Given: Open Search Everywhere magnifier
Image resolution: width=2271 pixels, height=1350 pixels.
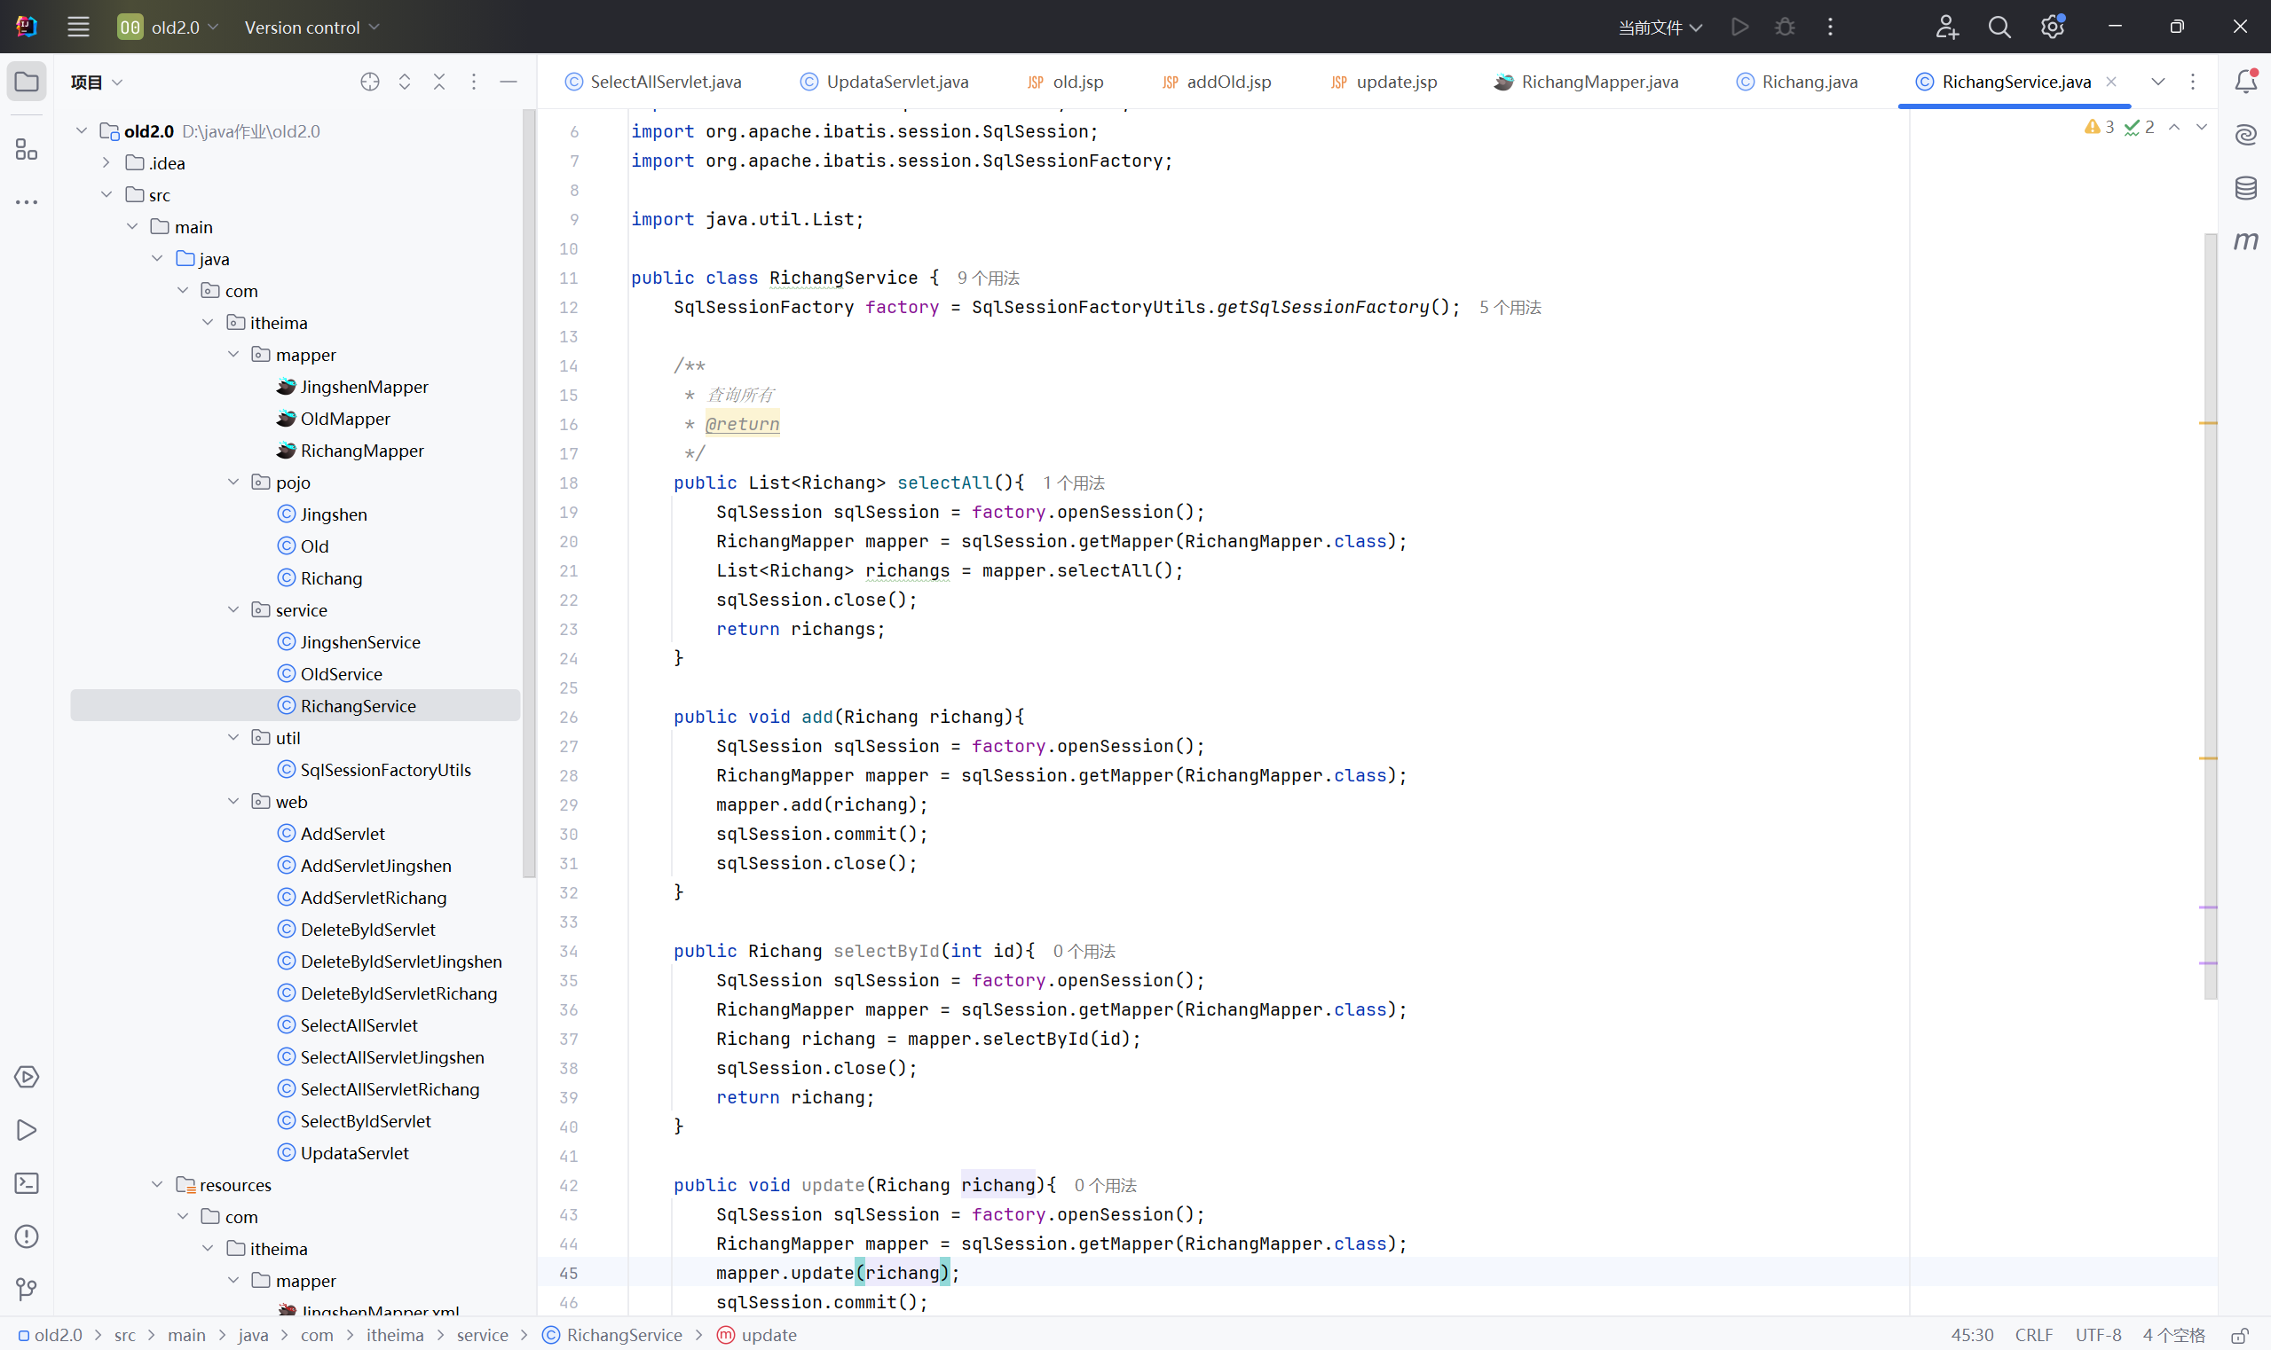Looking at the screenshot, I should pos(1999,27).
